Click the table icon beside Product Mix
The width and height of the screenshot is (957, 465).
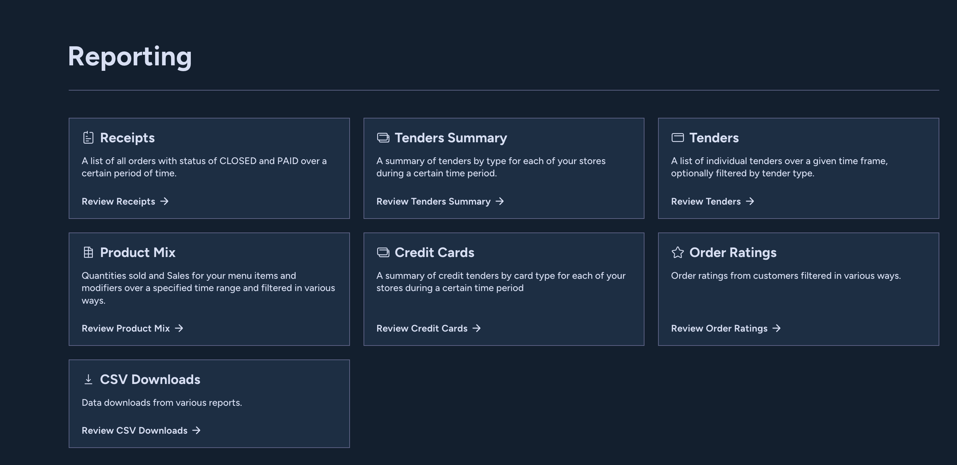click(88, 252)
